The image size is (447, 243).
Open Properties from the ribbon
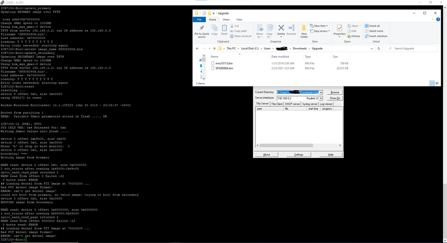pos(340,30)
